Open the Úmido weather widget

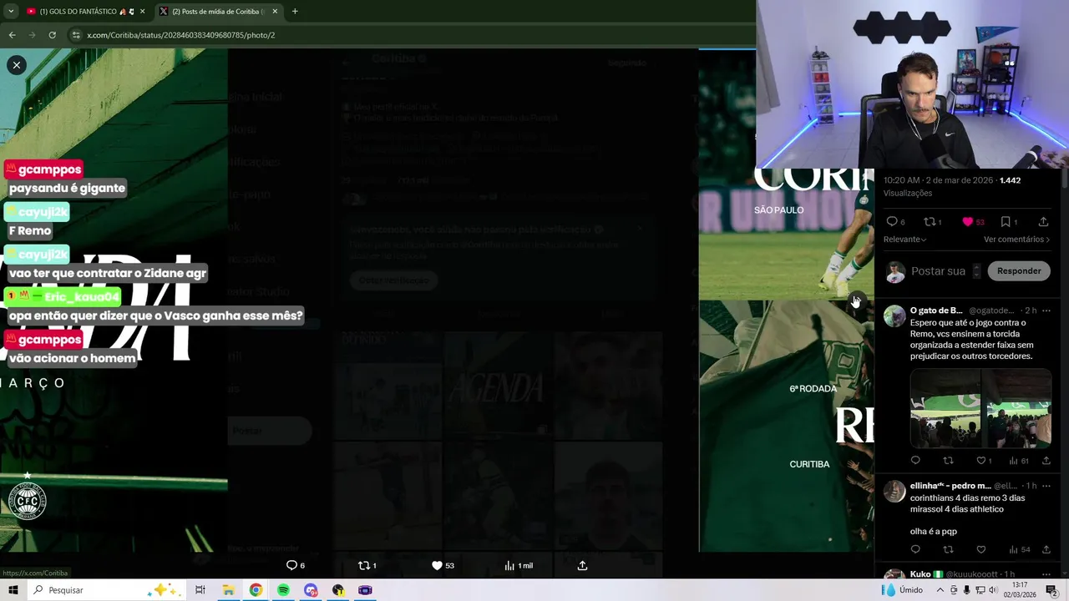click(x=903, y=590)
